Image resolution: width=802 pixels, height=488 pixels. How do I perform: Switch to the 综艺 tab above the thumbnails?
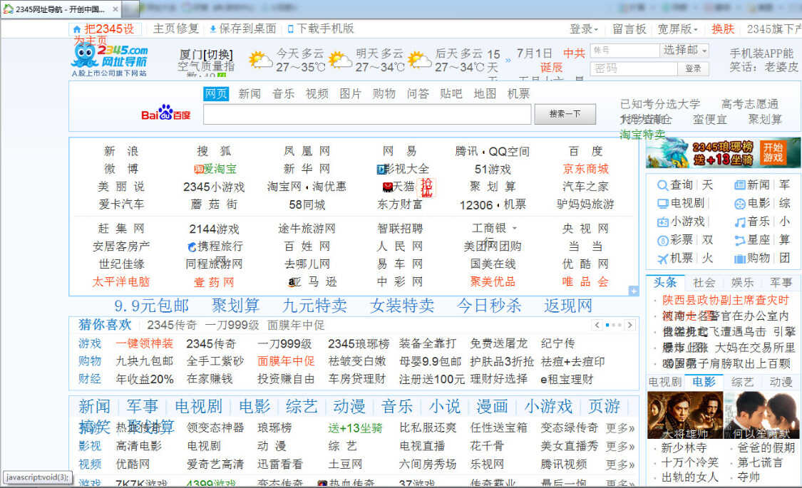[742, 383]
